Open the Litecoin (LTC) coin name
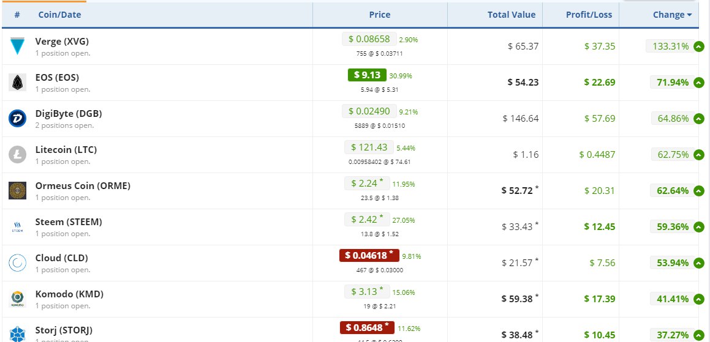710x342 pixels. (66, 150)
